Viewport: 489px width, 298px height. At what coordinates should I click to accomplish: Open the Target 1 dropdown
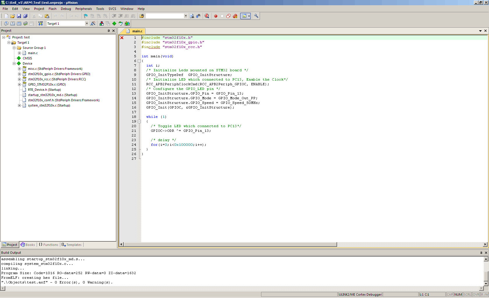pos(86,24)
